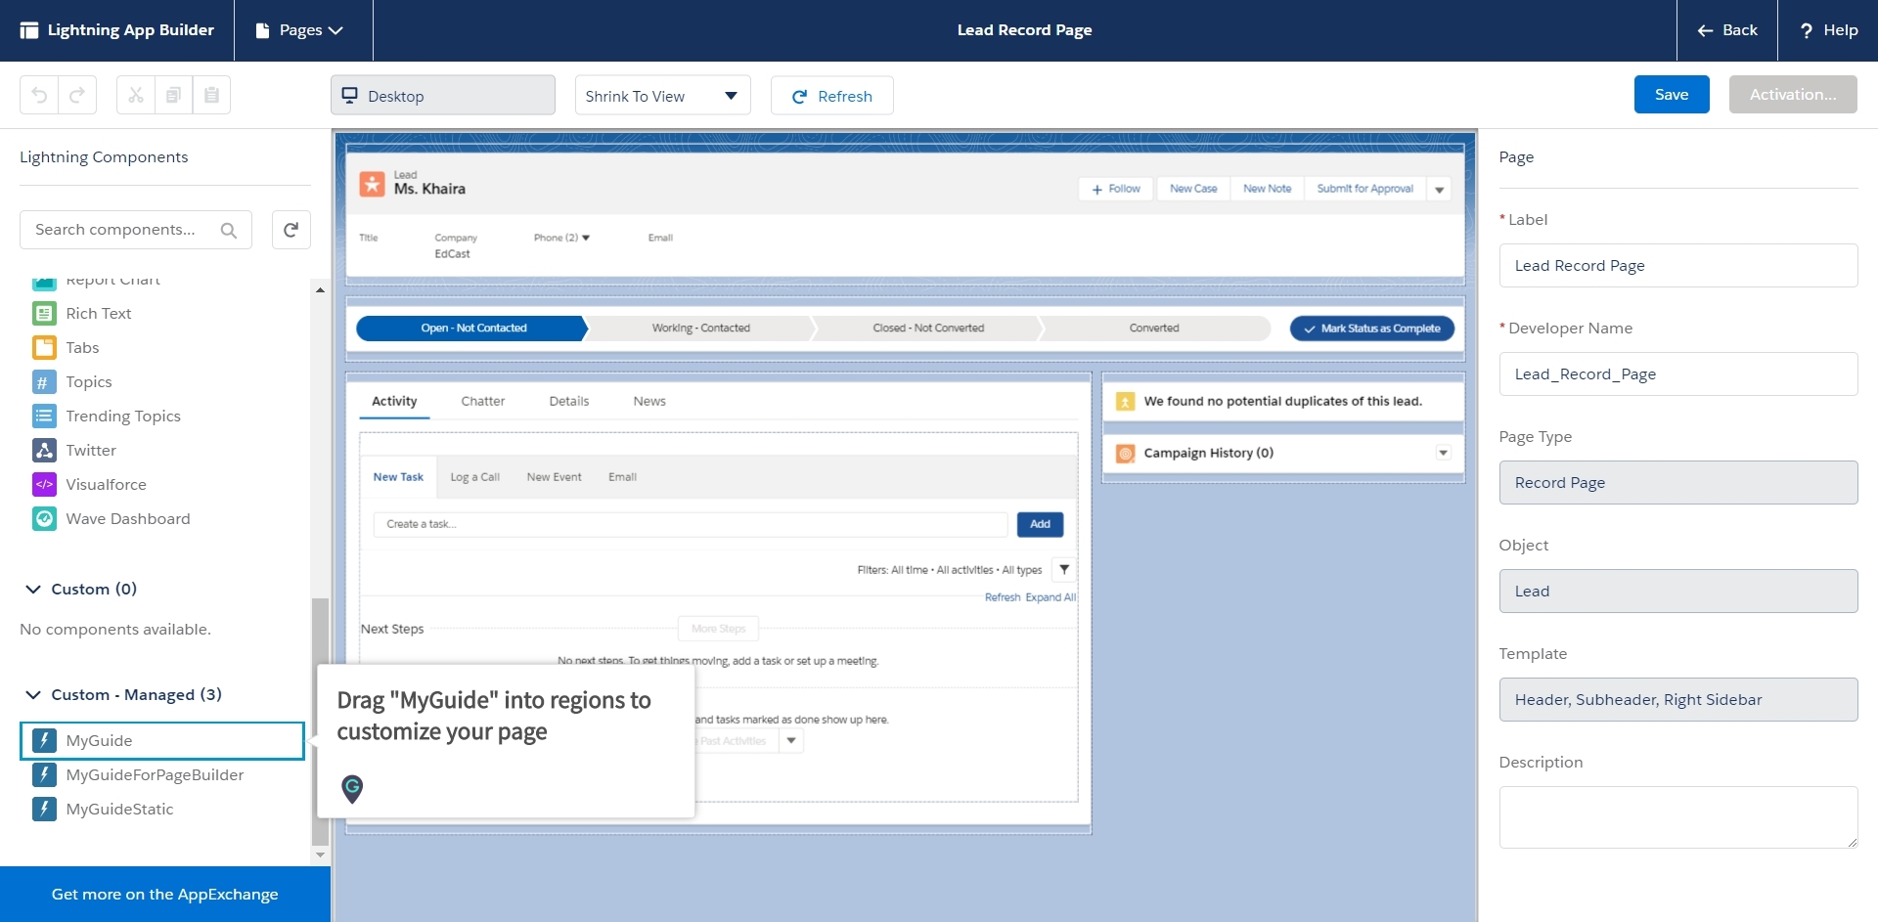Refresh the Lightning Components list
The image size is (1878, 922).
291,230
